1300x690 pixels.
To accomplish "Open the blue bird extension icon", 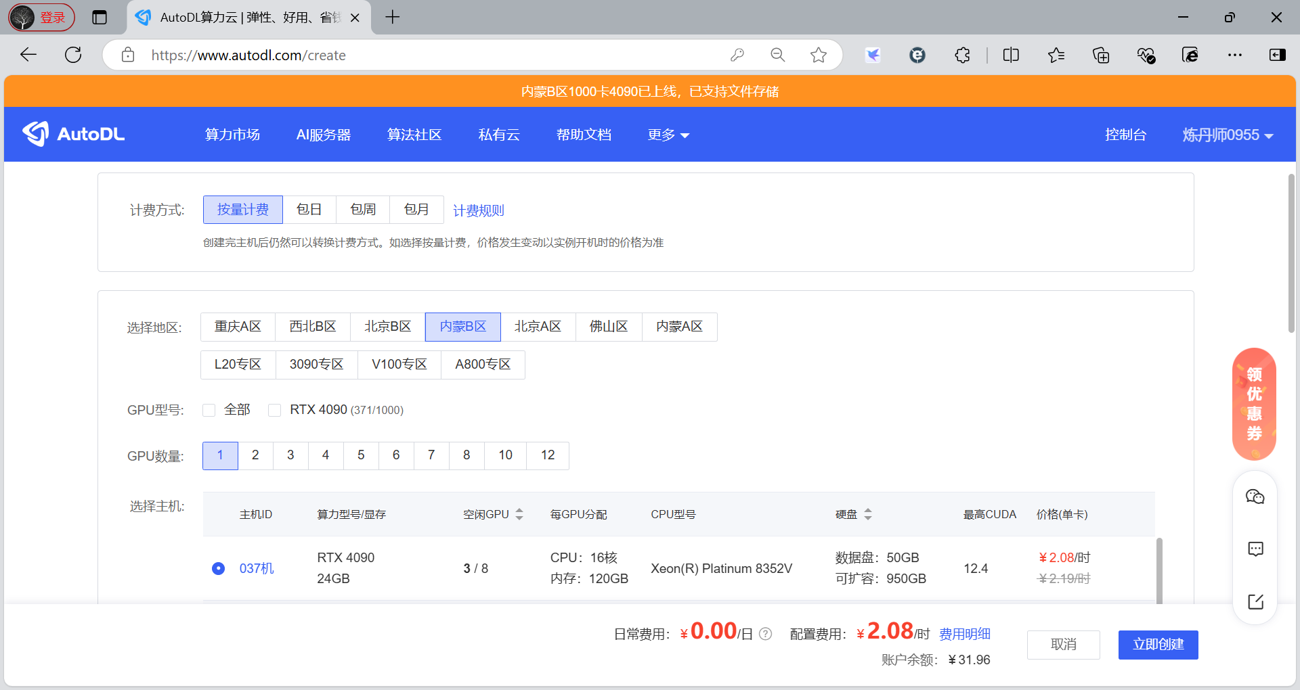I will tap(873, 55).
